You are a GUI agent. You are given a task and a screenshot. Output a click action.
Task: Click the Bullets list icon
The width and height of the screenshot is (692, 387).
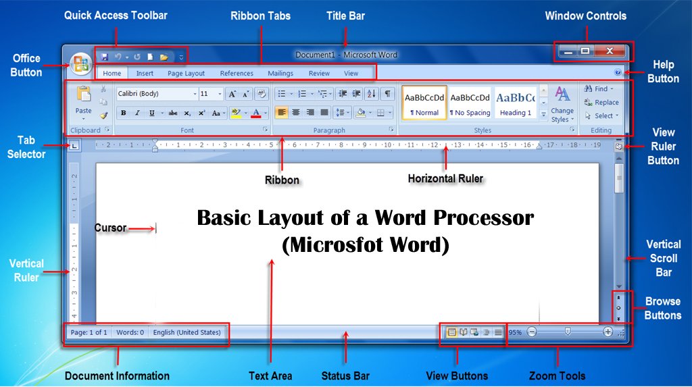click(x=281, y=94)
